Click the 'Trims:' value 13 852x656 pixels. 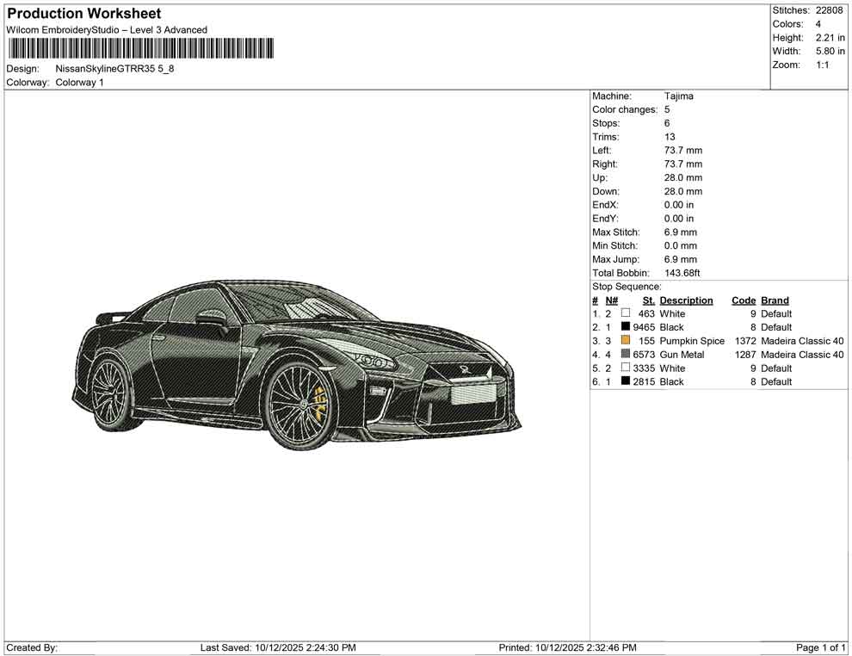670,137
